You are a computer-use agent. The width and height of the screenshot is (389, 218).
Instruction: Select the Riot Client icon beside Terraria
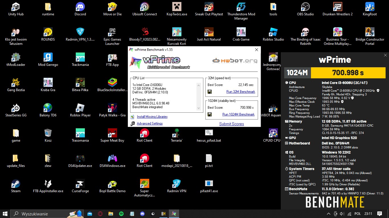[145, 135]
